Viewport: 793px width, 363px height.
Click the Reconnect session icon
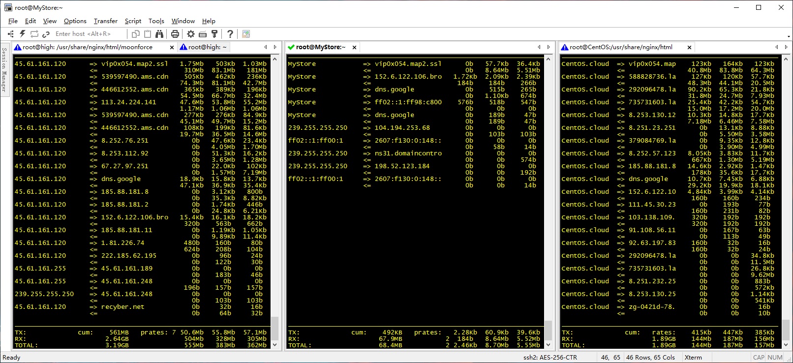[34, 34]
